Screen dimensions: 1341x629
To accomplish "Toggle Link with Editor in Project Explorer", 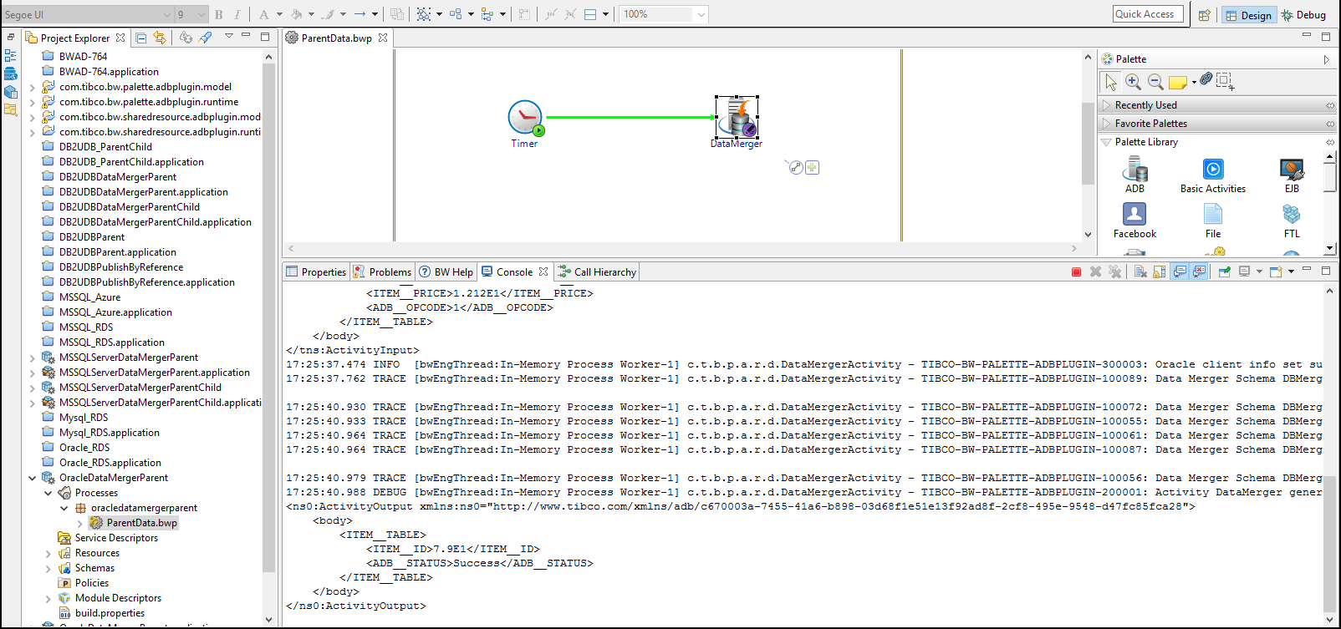I will click(x=160, y=38).
